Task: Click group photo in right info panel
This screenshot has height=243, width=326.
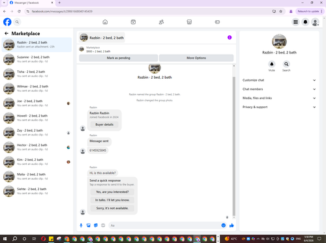Action: click(279, 41)
